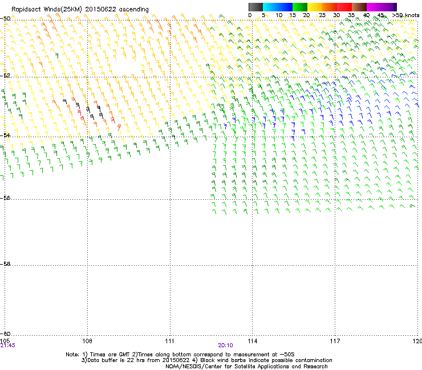The image size is (422, 370).
Task: Click the red 30-35 knots color swatch
Action: point(344,7)
